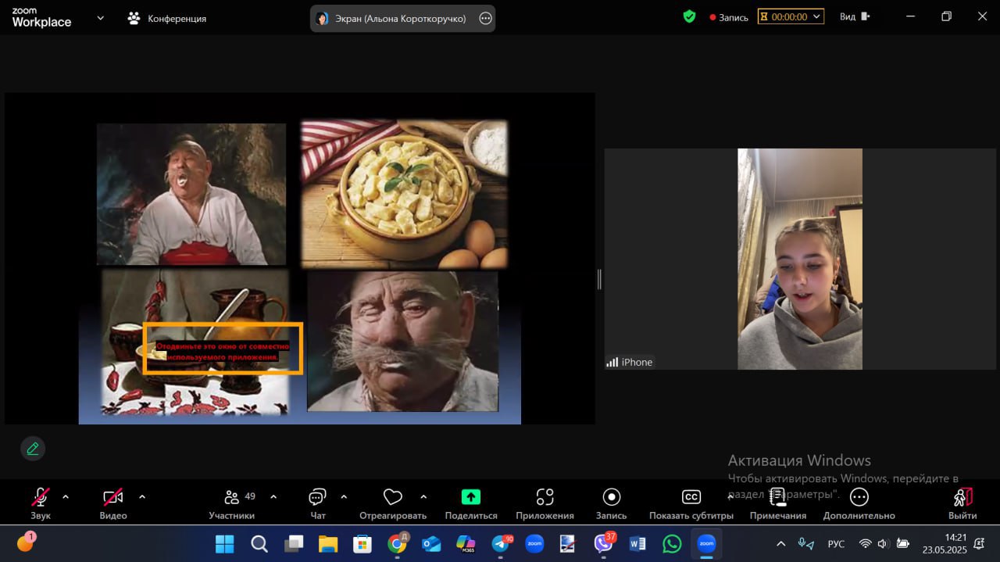Select the dumplings bowl photo in shared screen
1000x562 pixels.
click(x=404, y=194)
